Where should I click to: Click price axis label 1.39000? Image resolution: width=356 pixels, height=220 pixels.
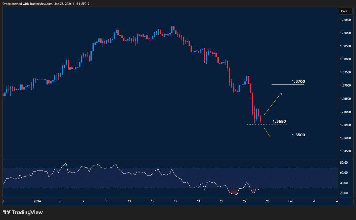click(x=345, y=33)
